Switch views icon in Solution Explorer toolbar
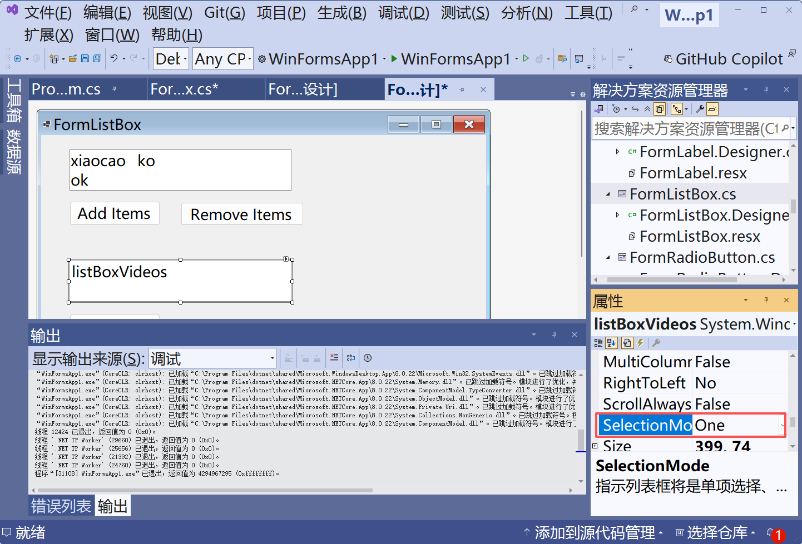 599,109
